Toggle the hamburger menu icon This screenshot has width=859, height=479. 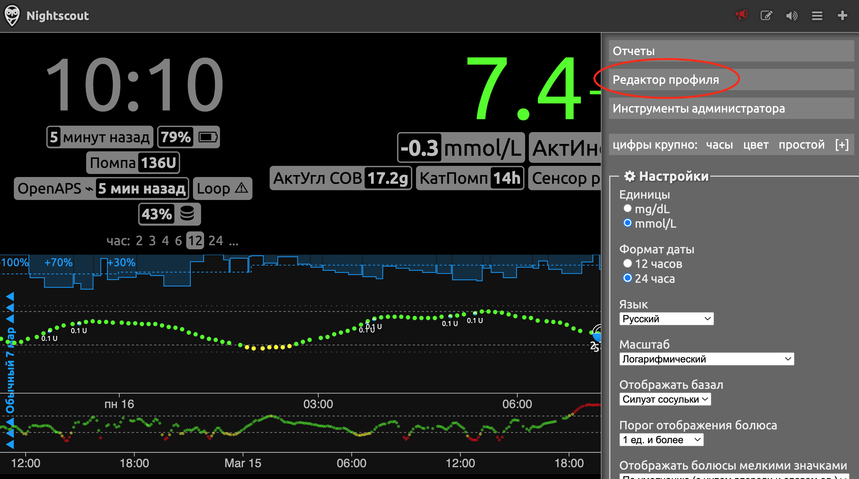pos(817,16)
